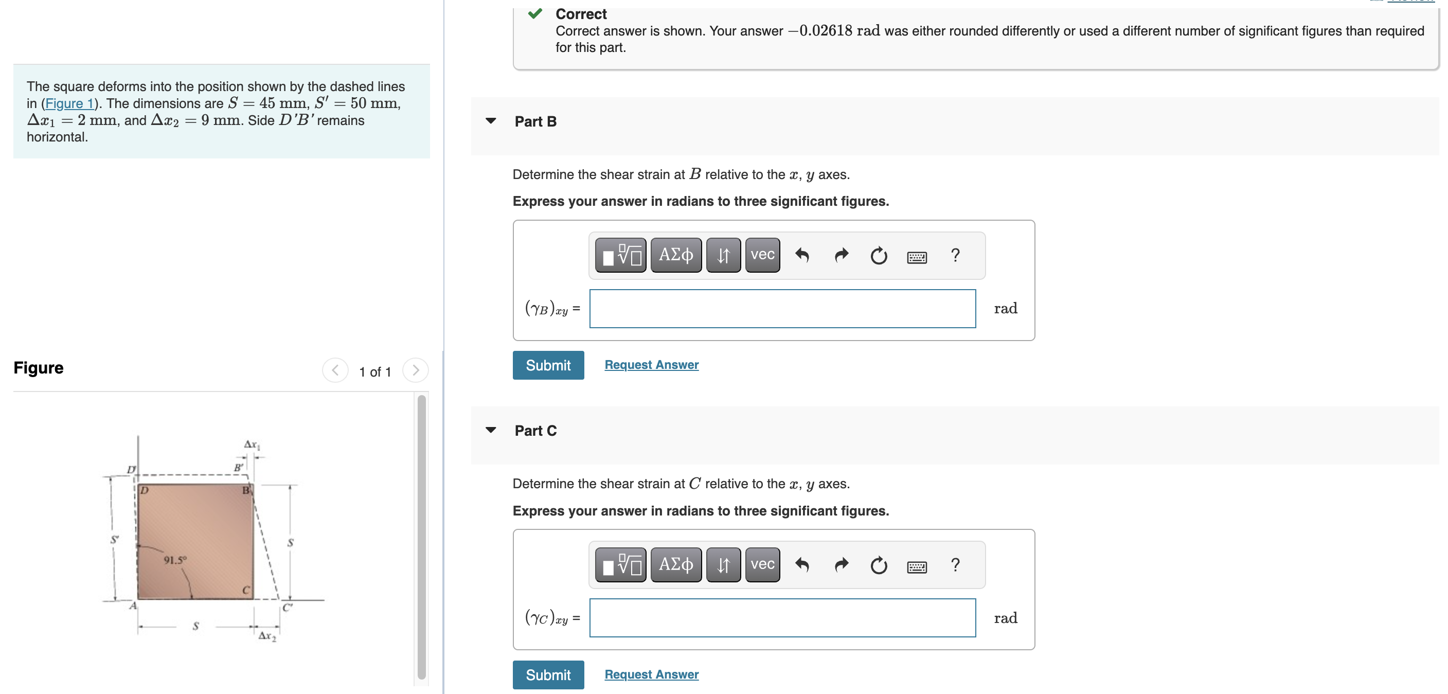Submit the Part B answer
1448x694 pixels.
pos(547,366)
